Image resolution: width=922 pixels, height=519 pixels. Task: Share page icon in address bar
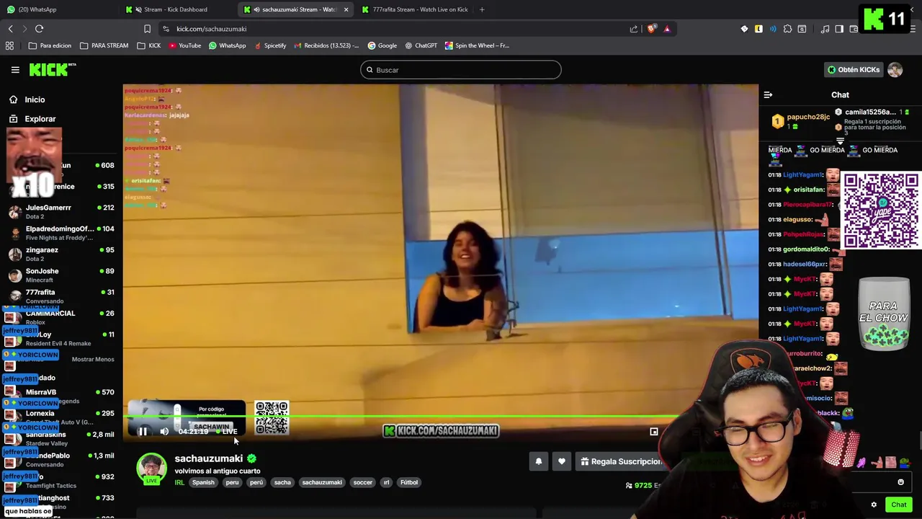(x=634, y=29)
